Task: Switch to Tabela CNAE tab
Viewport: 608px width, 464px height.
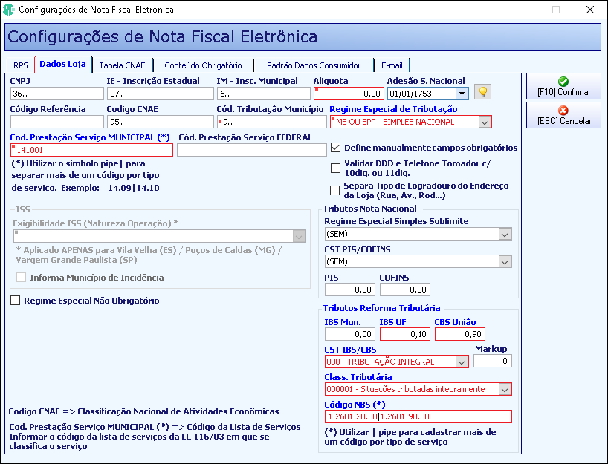Action: [x=122, y=65]
